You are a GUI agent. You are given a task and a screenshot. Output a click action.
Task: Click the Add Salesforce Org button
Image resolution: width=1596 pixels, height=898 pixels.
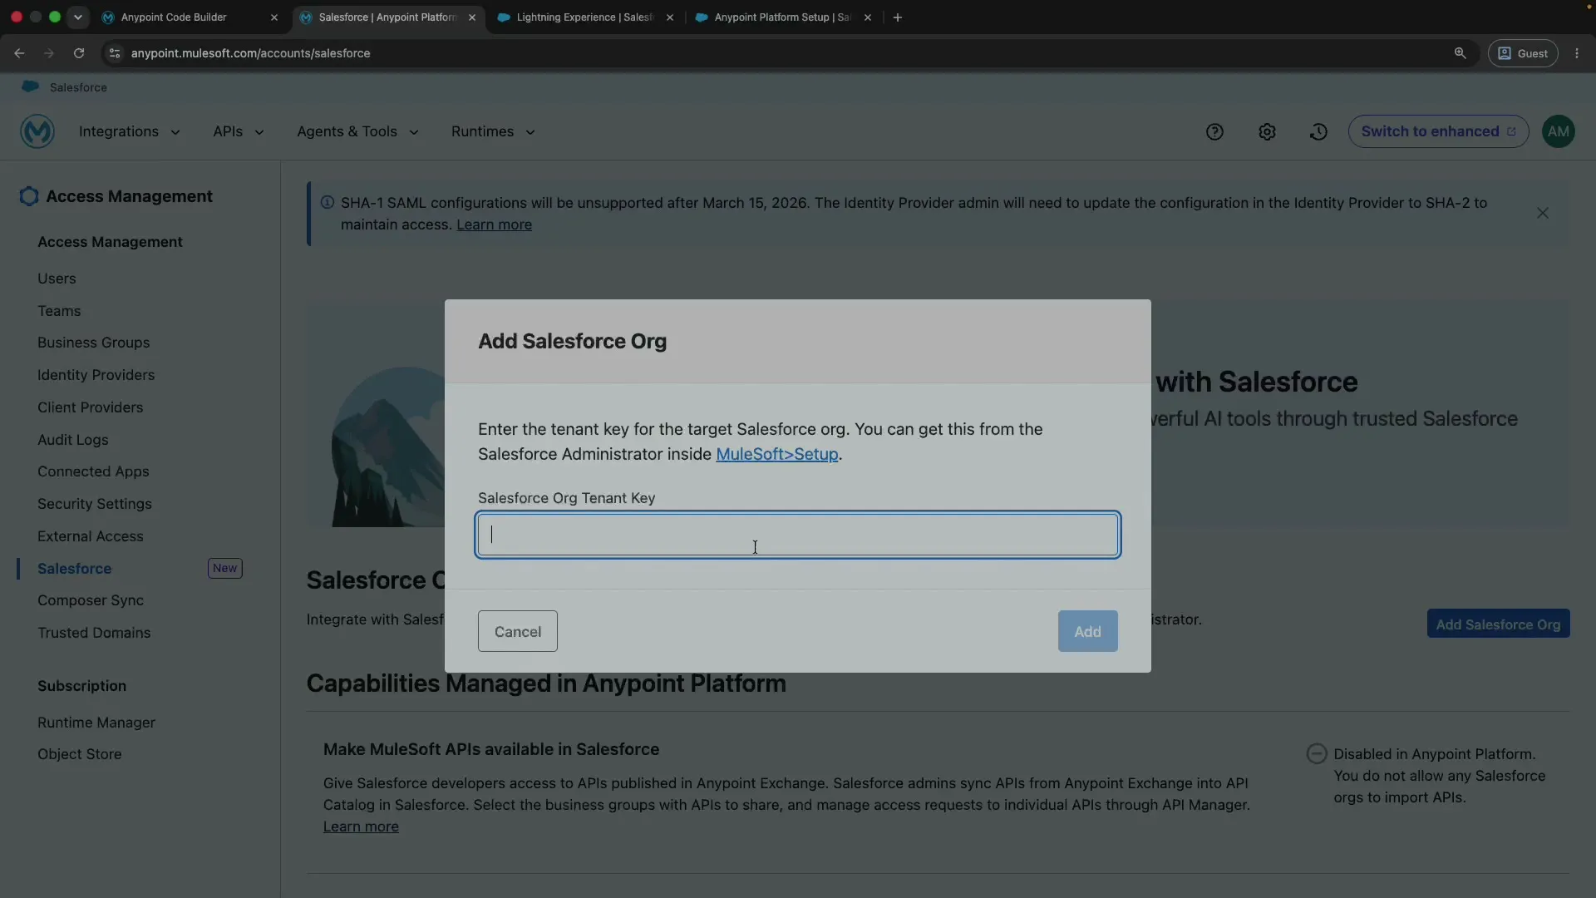(x=1498, y=624)
